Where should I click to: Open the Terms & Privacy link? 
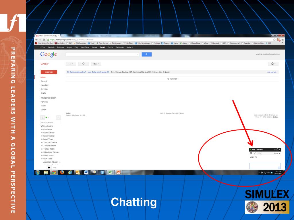pyautogui.click(x=178, y=113)
